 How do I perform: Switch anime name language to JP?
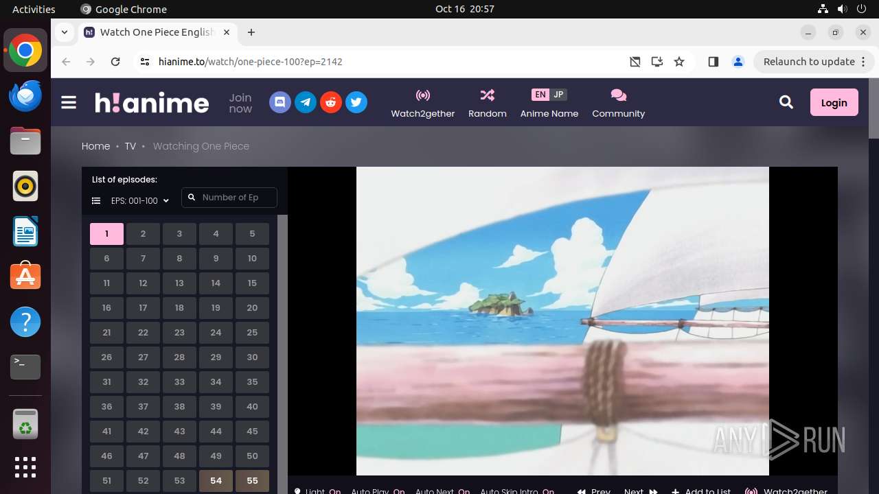(558, 95)
